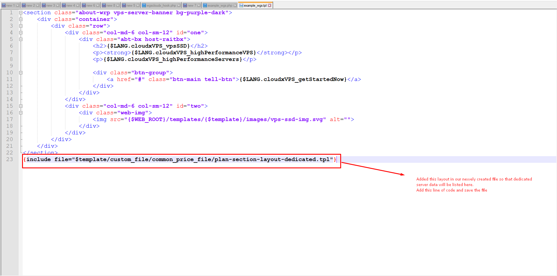Viewport: 557px width, 276px height.
Task: Collapse the id="two" column div on line 15
Action: click(21, 106)
